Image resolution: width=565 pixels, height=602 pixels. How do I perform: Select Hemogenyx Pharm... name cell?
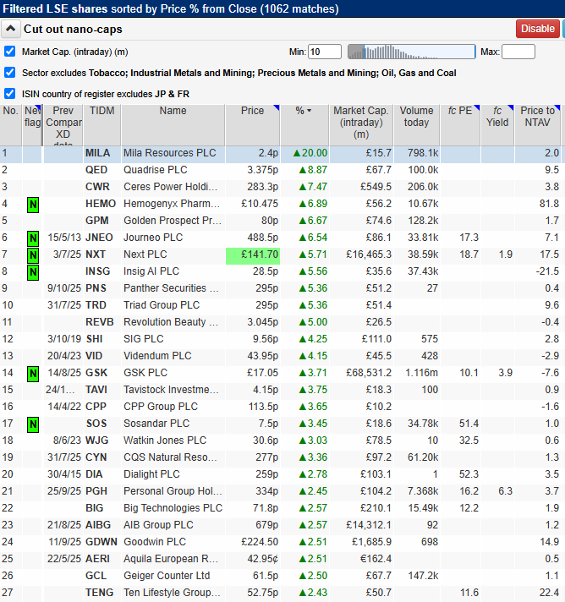[172, 204]
